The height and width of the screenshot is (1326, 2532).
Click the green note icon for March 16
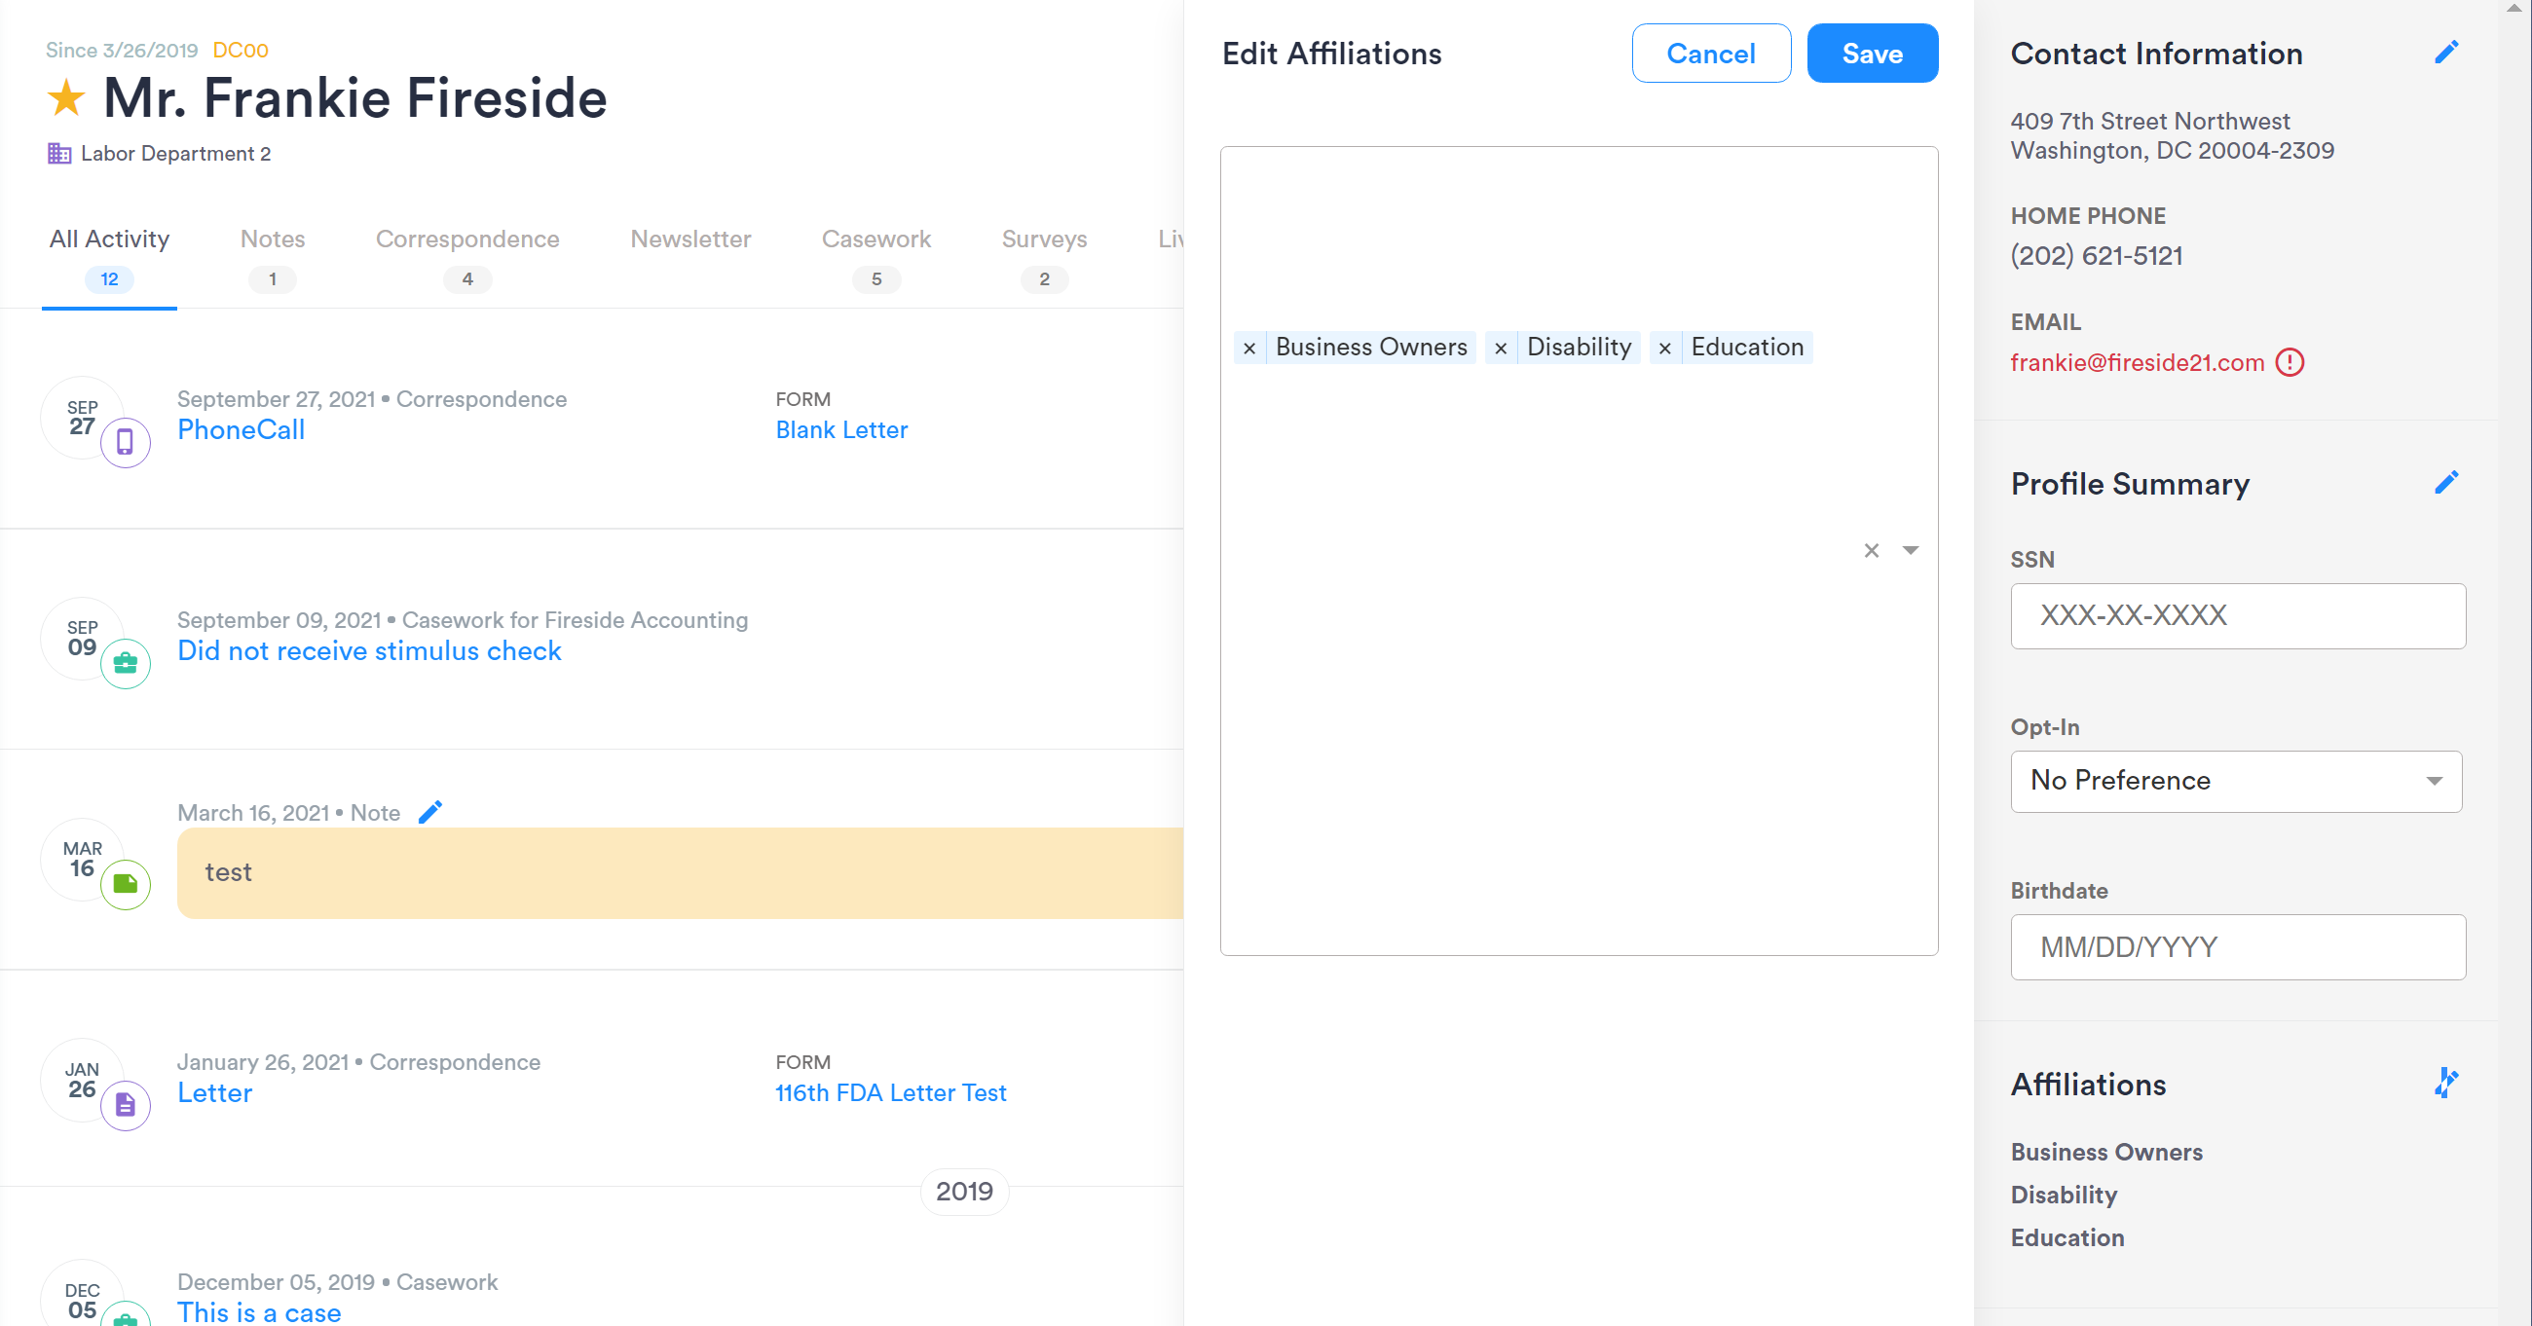coord(125,884)
